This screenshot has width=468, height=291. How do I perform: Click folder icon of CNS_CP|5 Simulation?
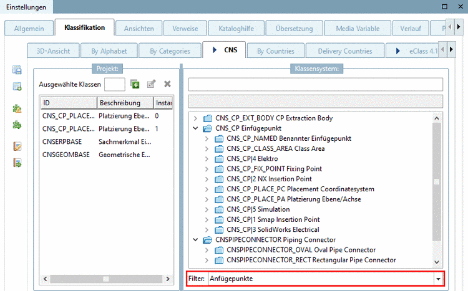pyautogui.click(x=219, y=209)
